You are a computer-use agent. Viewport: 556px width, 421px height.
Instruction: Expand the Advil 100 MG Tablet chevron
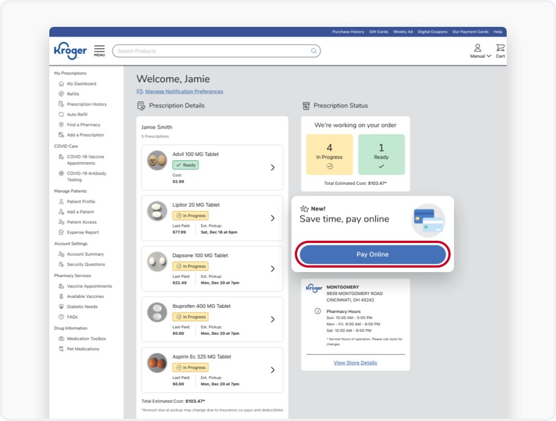click(x=273, y=167)
